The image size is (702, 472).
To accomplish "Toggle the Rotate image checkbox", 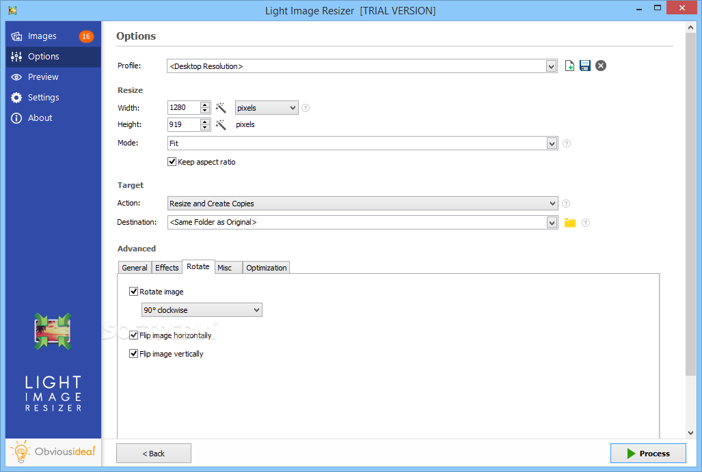I will (133, 292).
